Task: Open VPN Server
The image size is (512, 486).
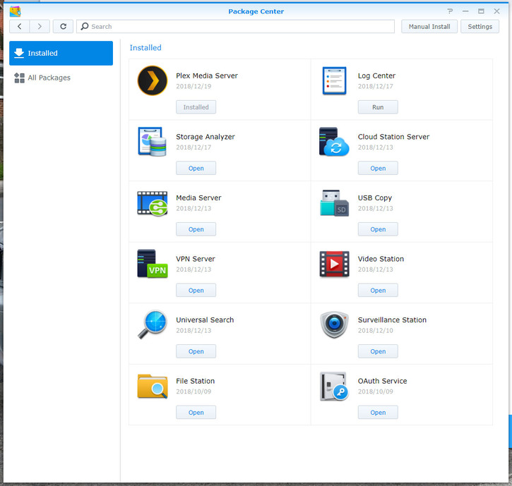Action: point(196,290)
